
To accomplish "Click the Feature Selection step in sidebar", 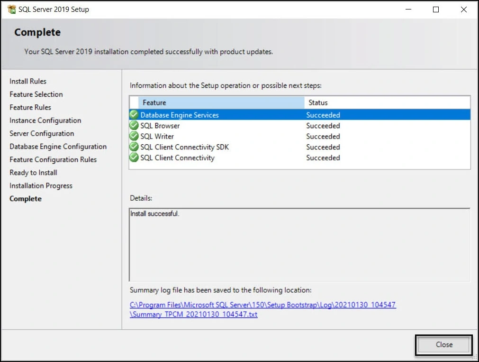I will coord(36,94).
